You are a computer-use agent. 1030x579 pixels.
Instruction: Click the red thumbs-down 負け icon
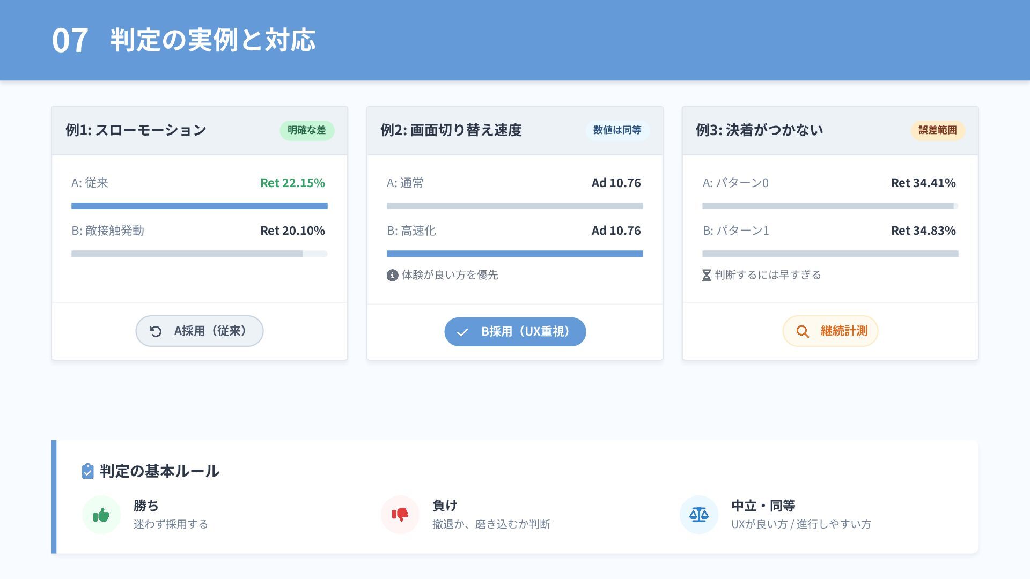(400, 515)
